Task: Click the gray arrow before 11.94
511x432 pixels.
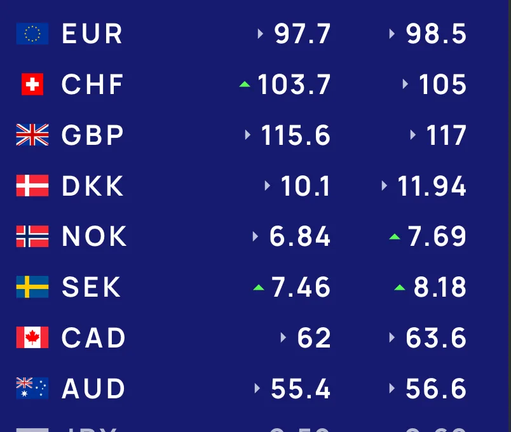Action: tap(385, 186)
